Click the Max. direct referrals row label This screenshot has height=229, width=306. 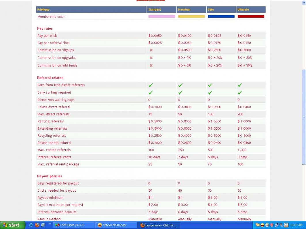(54, 114)
